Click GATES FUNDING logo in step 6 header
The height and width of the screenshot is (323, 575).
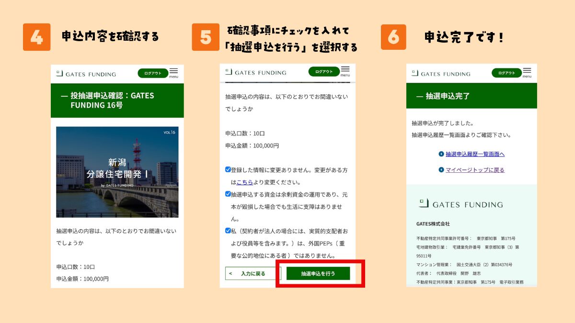click(x=441, y=73)
